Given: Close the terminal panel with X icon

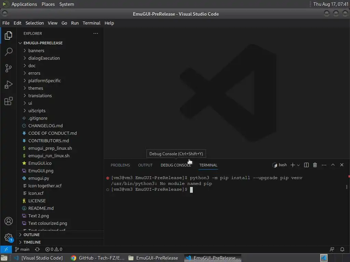Looking at the screenshot, I should [x=342, y=165].
